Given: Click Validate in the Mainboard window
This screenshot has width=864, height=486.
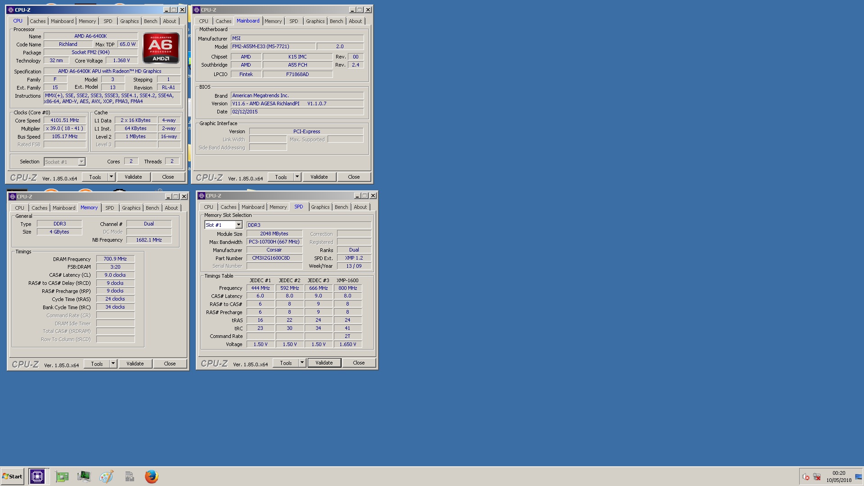Looking at the screenshot, I should pos(319,177).
